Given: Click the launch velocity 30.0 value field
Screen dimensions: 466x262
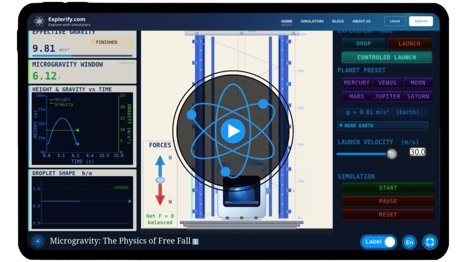Looking at the screenshot, I should pyautogui.click(x=417, y=152).
